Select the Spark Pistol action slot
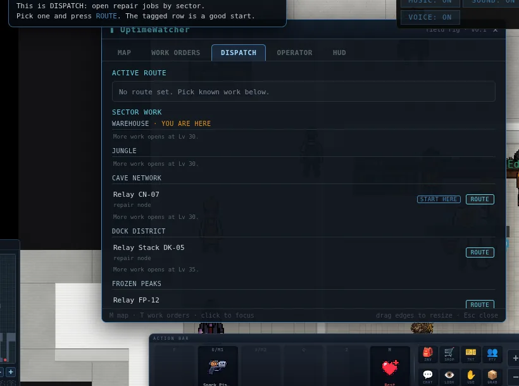519x386 pixels. click(218, 366)
